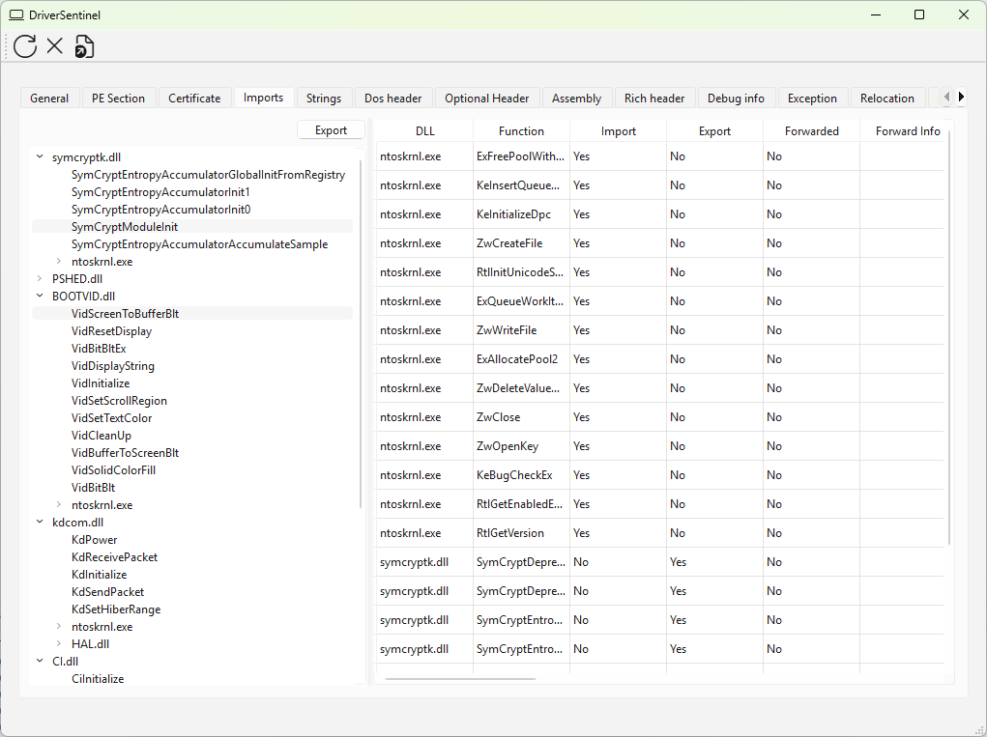The image size is (987, 737).
Task: Open the Certificate tab
Action: tap(194, 98)
